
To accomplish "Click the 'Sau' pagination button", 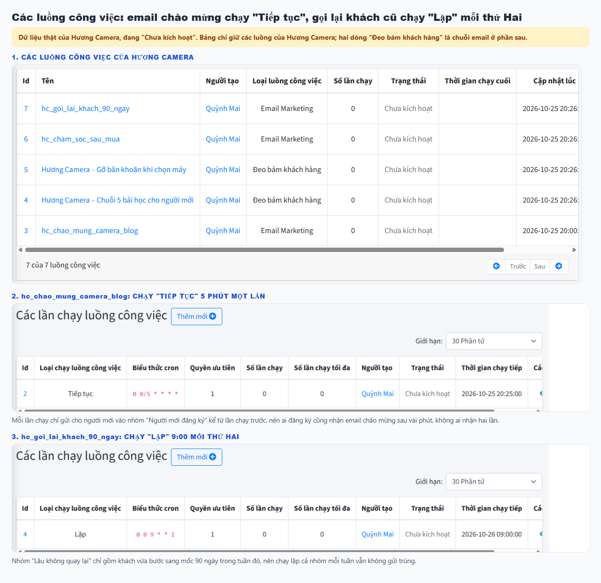I will pos(539,267).
